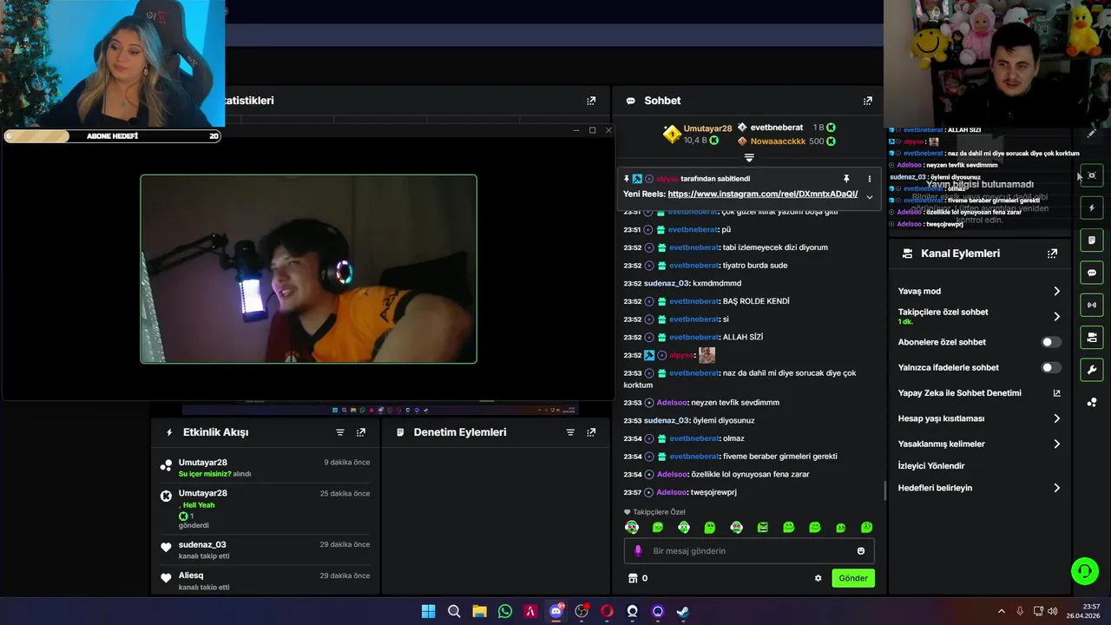Click gifter Nowaaacckkk in leaderboard
This screenshot has height=625, width=1111.
[x=778, y=141]
